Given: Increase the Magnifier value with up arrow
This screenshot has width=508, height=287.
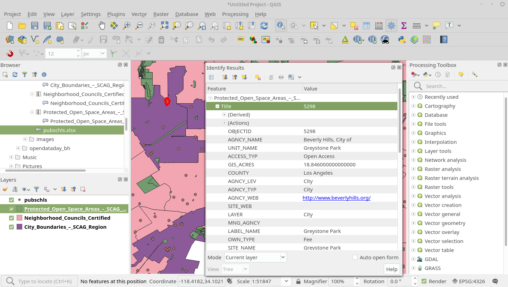Looking at the screenshot, I should click(x=357, y=279).
